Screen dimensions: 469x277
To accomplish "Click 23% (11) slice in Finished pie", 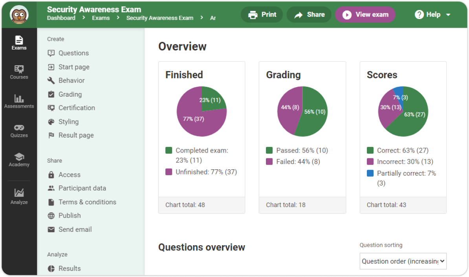I will [210, 100].
